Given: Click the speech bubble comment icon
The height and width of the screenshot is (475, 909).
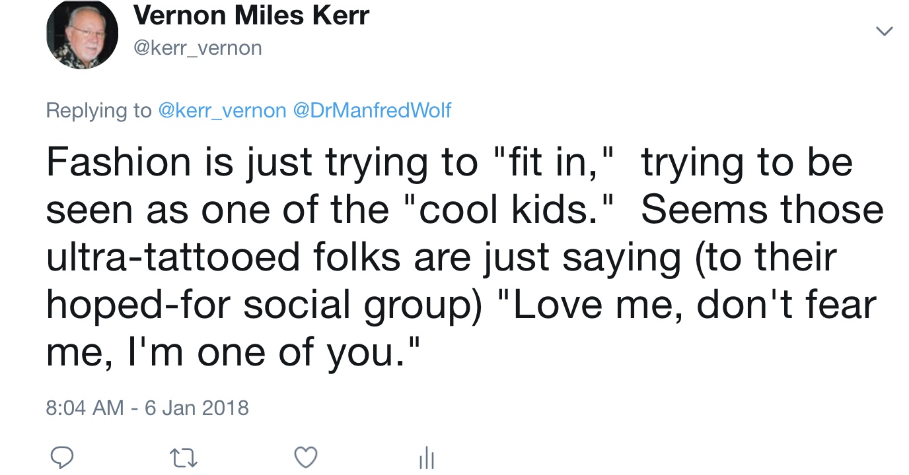Looking at the screenshot, I should pyautogui.click(x=62, y=457).
